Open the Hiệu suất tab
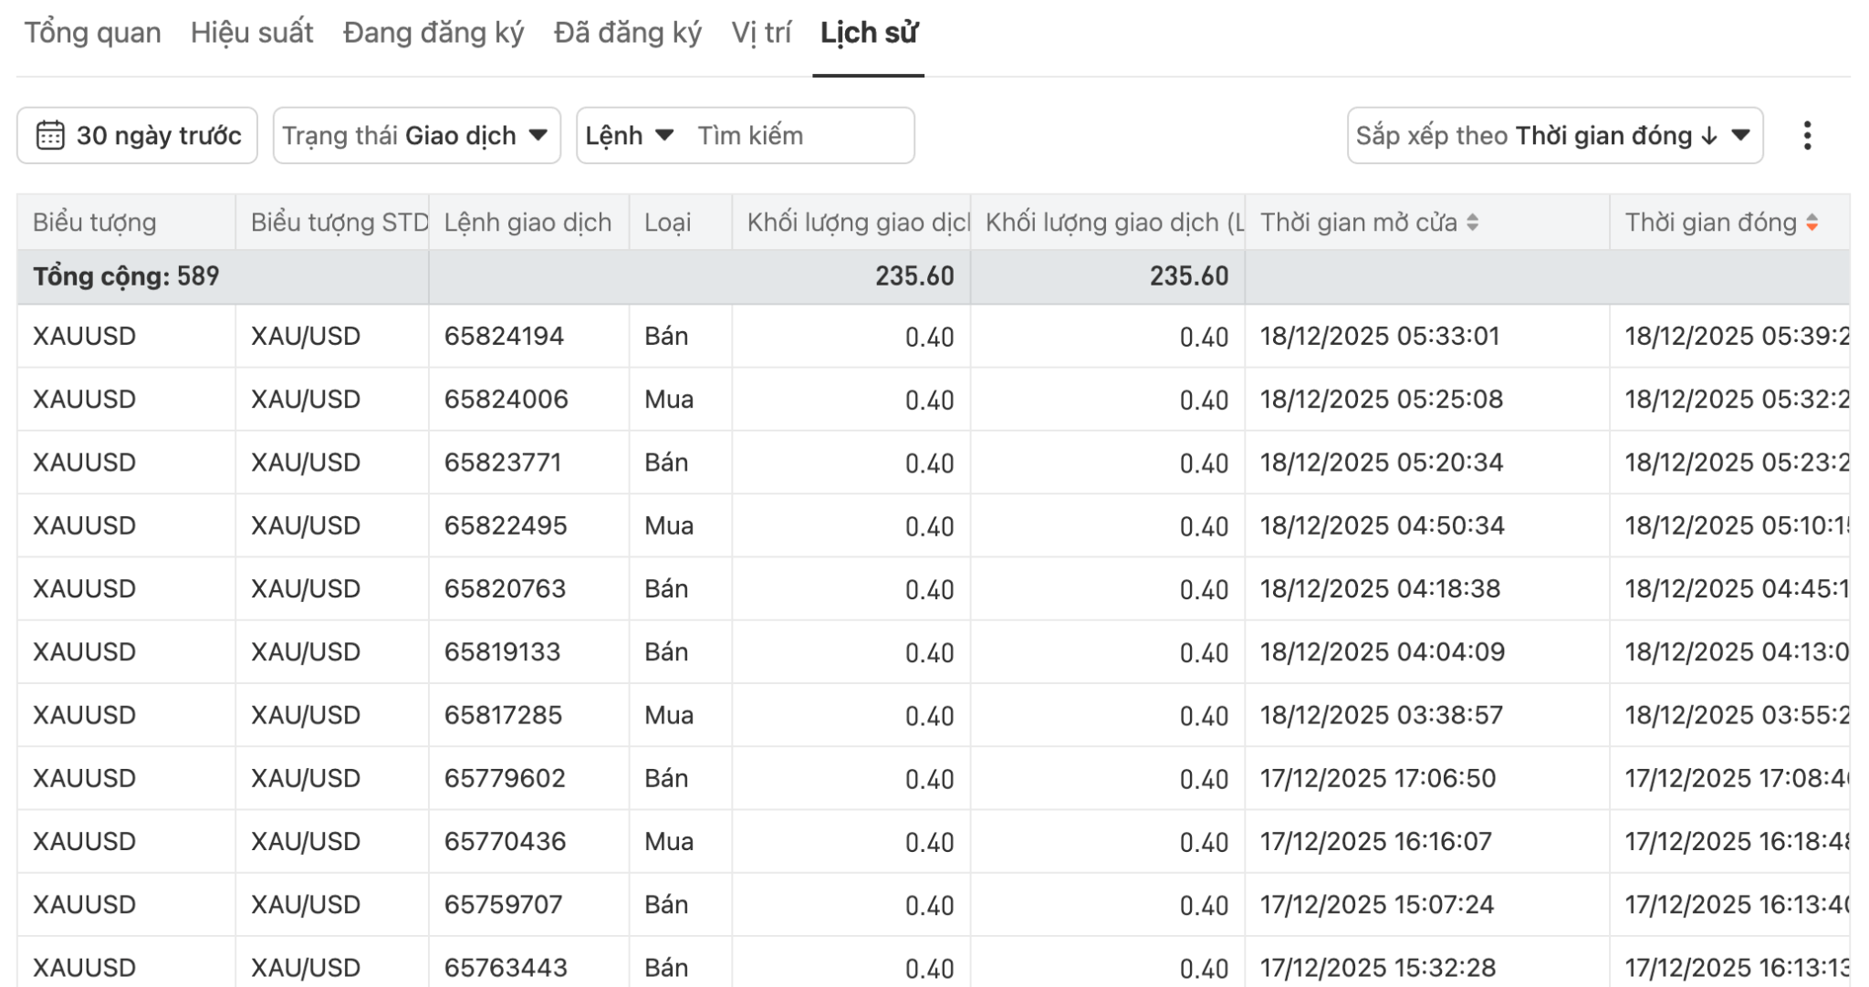The height and width of the screenshot is (987, 1869). (252, 33)
